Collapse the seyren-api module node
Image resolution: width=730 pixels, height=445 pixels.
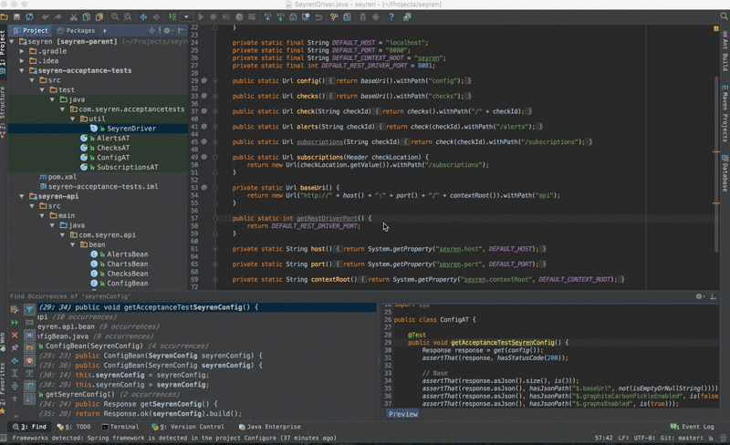(x=22, y=196)
